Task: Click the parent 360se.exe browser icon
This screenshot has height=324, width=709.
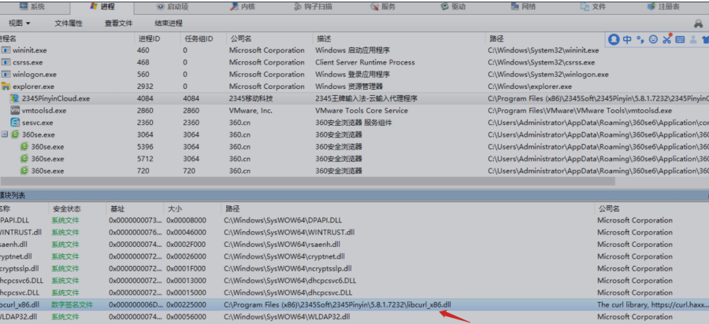Action: pyautogui.click(x=14, y=134)
